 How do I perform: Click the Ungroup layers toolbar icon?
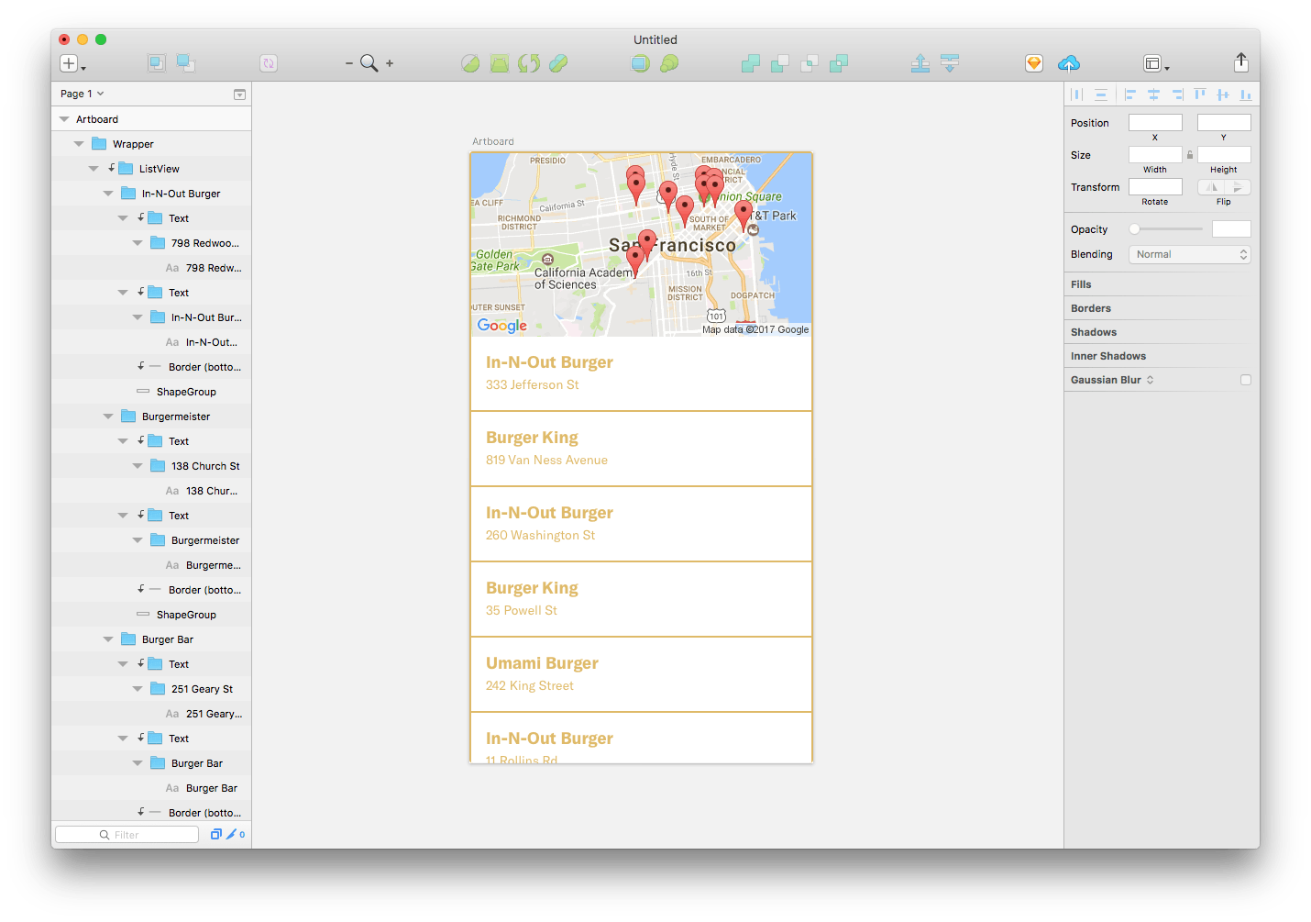(x=186, y=63)
